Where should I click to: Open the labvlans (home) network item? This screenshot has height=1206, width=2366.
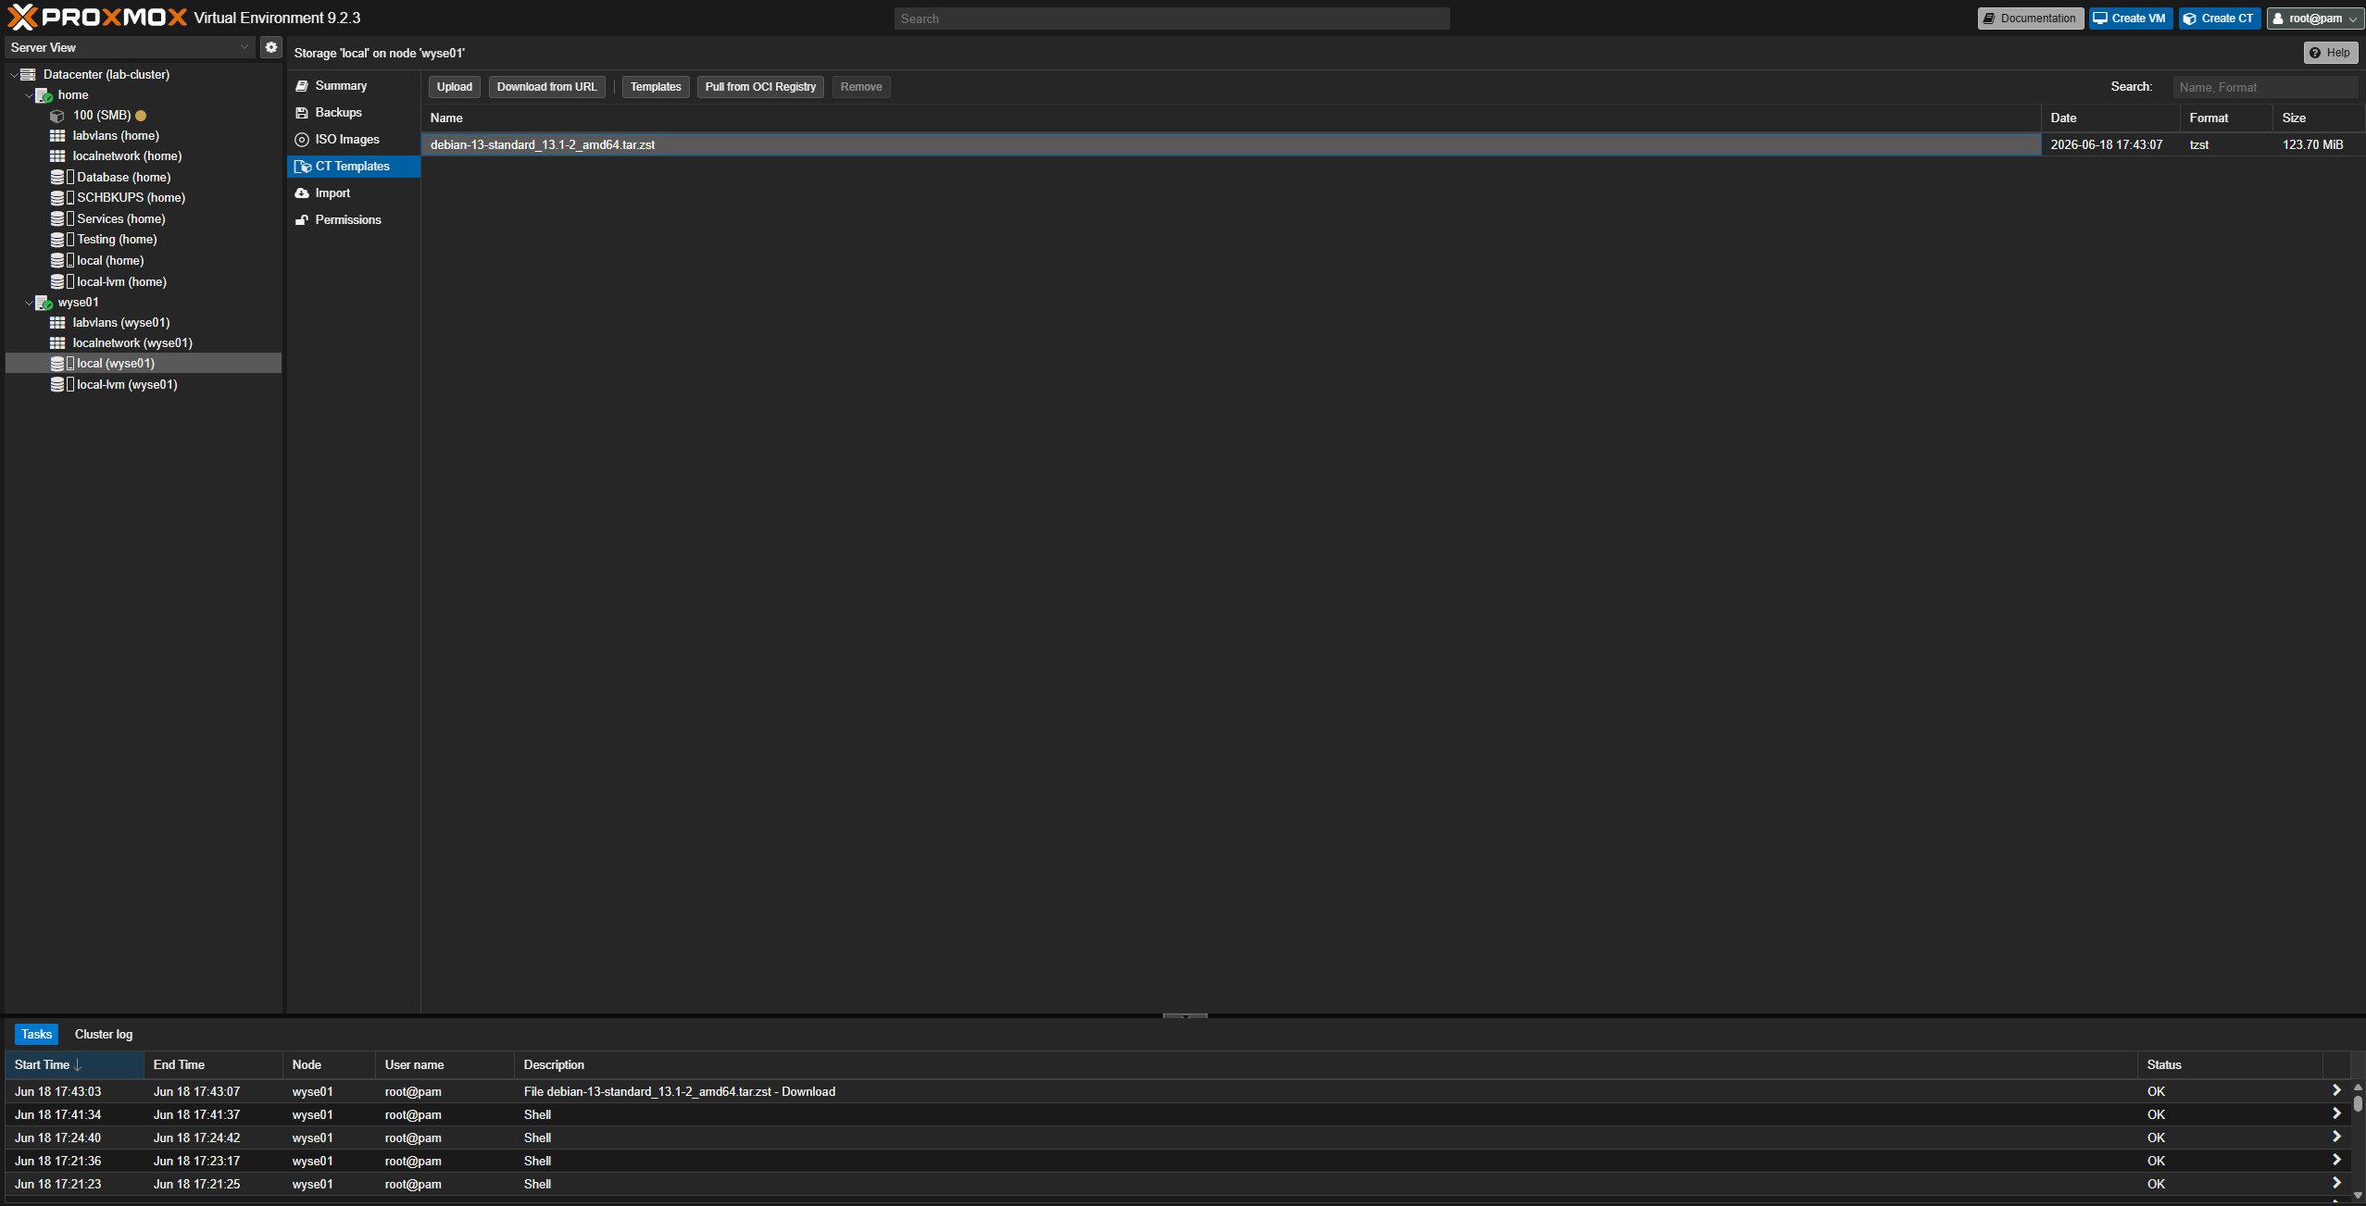tap(116, 136)
